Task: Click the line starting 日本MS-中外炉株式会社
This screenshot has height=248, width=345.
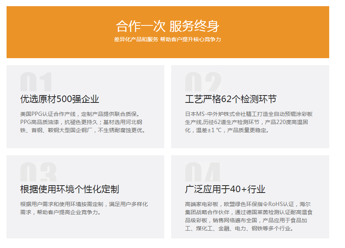Action: (x=249, y=114)
